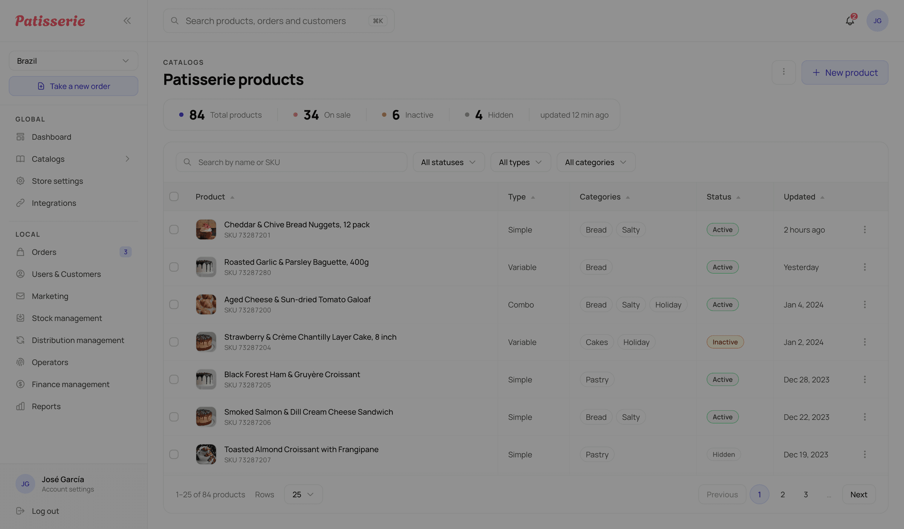This screenshot has width=904, height=529.
Task: Click the Finance management dollar icon
Action: point(20,384)
